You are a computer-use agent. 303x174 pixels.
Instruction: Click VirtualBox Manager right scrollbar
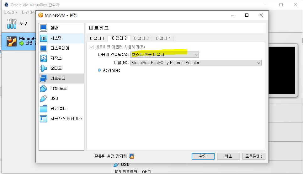(x=302, y=40)
